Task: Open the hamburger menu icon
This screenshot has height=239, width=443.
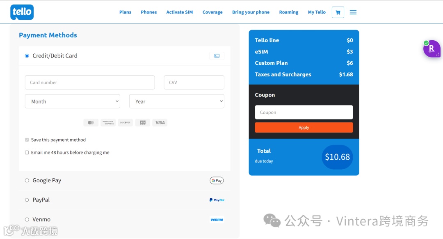Action: (x=353, y=12)
